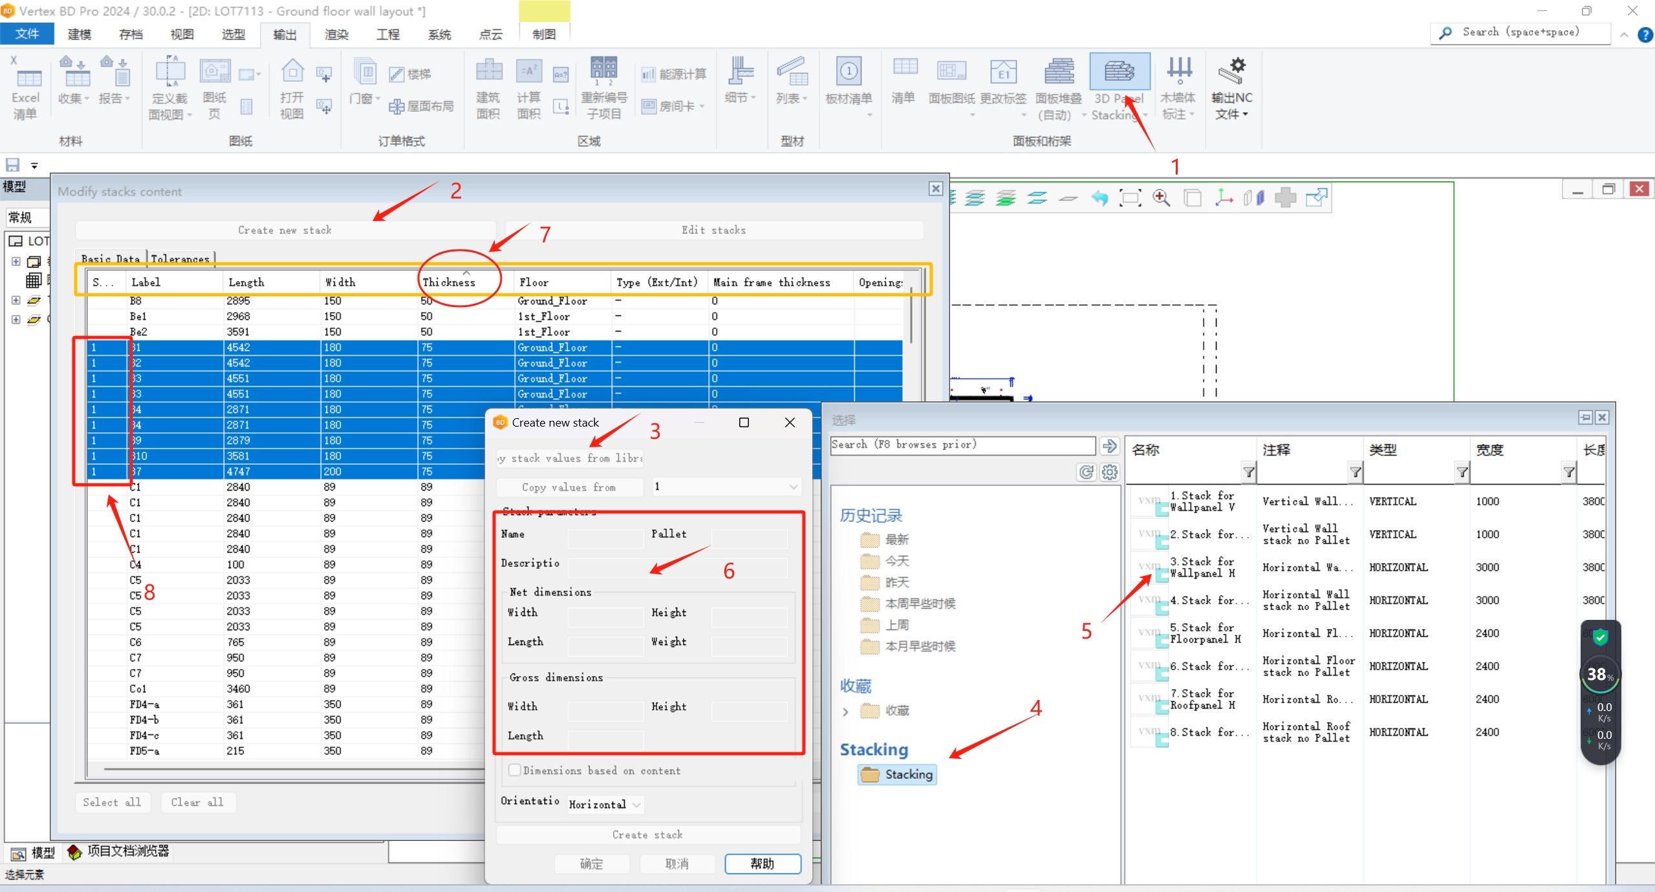Screen dimensions: 1655x892
Task: Switch to 项目文档浏览器 tab
Action: pyautogui.click(x=119, y=851)
